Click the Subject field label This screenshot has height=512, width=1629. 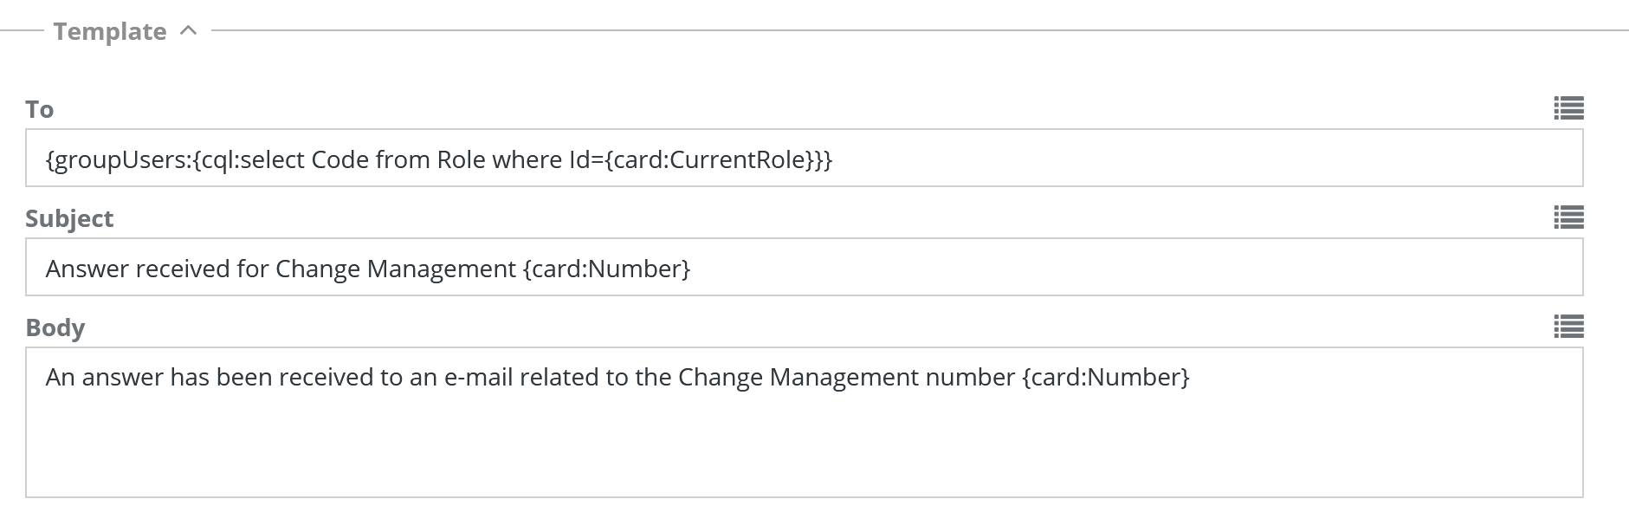(69, 219)
